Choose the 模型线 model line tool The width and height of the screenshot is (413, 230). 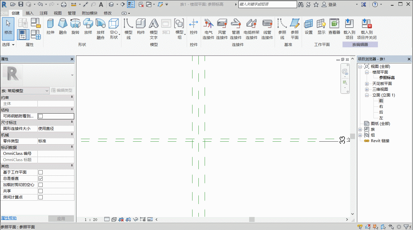[128, 29]
